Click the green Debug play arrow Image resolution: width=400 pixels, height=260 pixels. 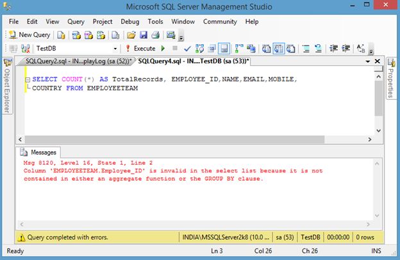coord(163,49)
